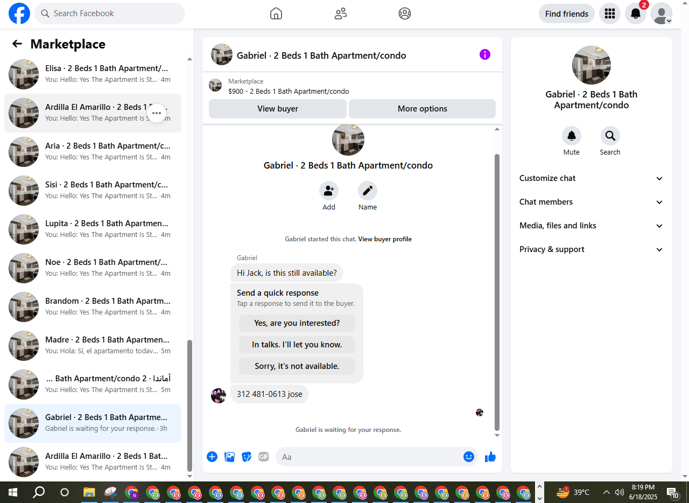This screenshot has width=689, height=503.
Task: Go to the Home feed icon
Action: tap(276, 13)
